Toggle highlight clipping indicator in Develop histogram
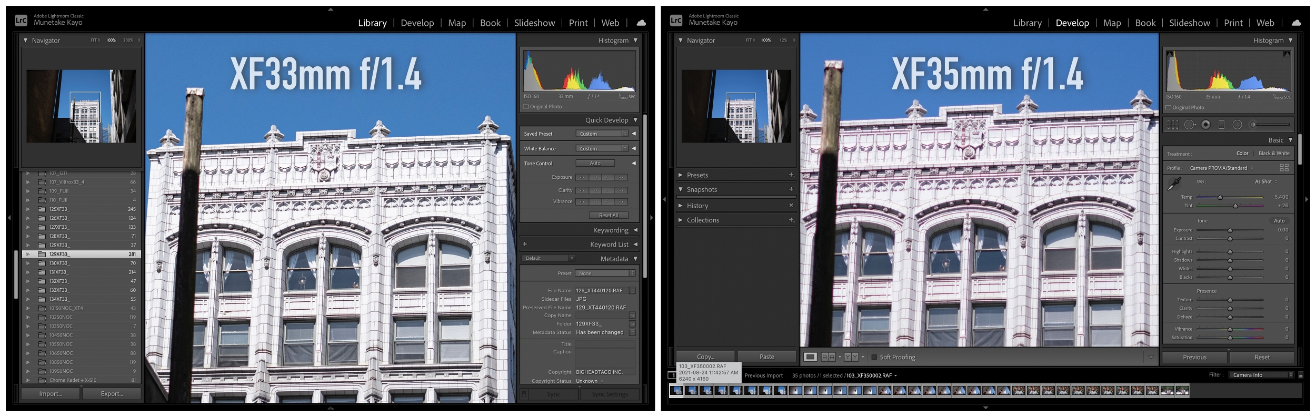The height and width of the screenshot is (417, 1316). tap(1287, 54)
